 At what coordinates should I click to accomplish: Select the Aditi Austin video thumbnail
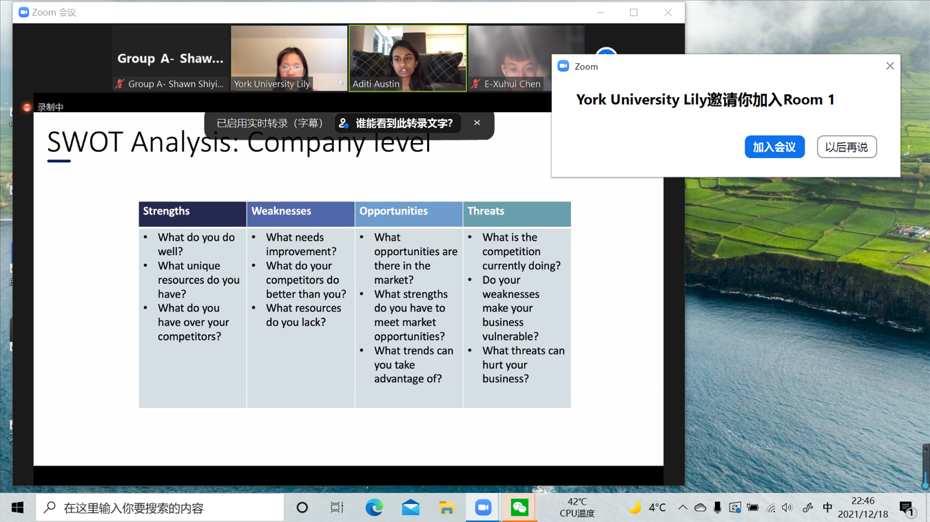coord(408,58)
